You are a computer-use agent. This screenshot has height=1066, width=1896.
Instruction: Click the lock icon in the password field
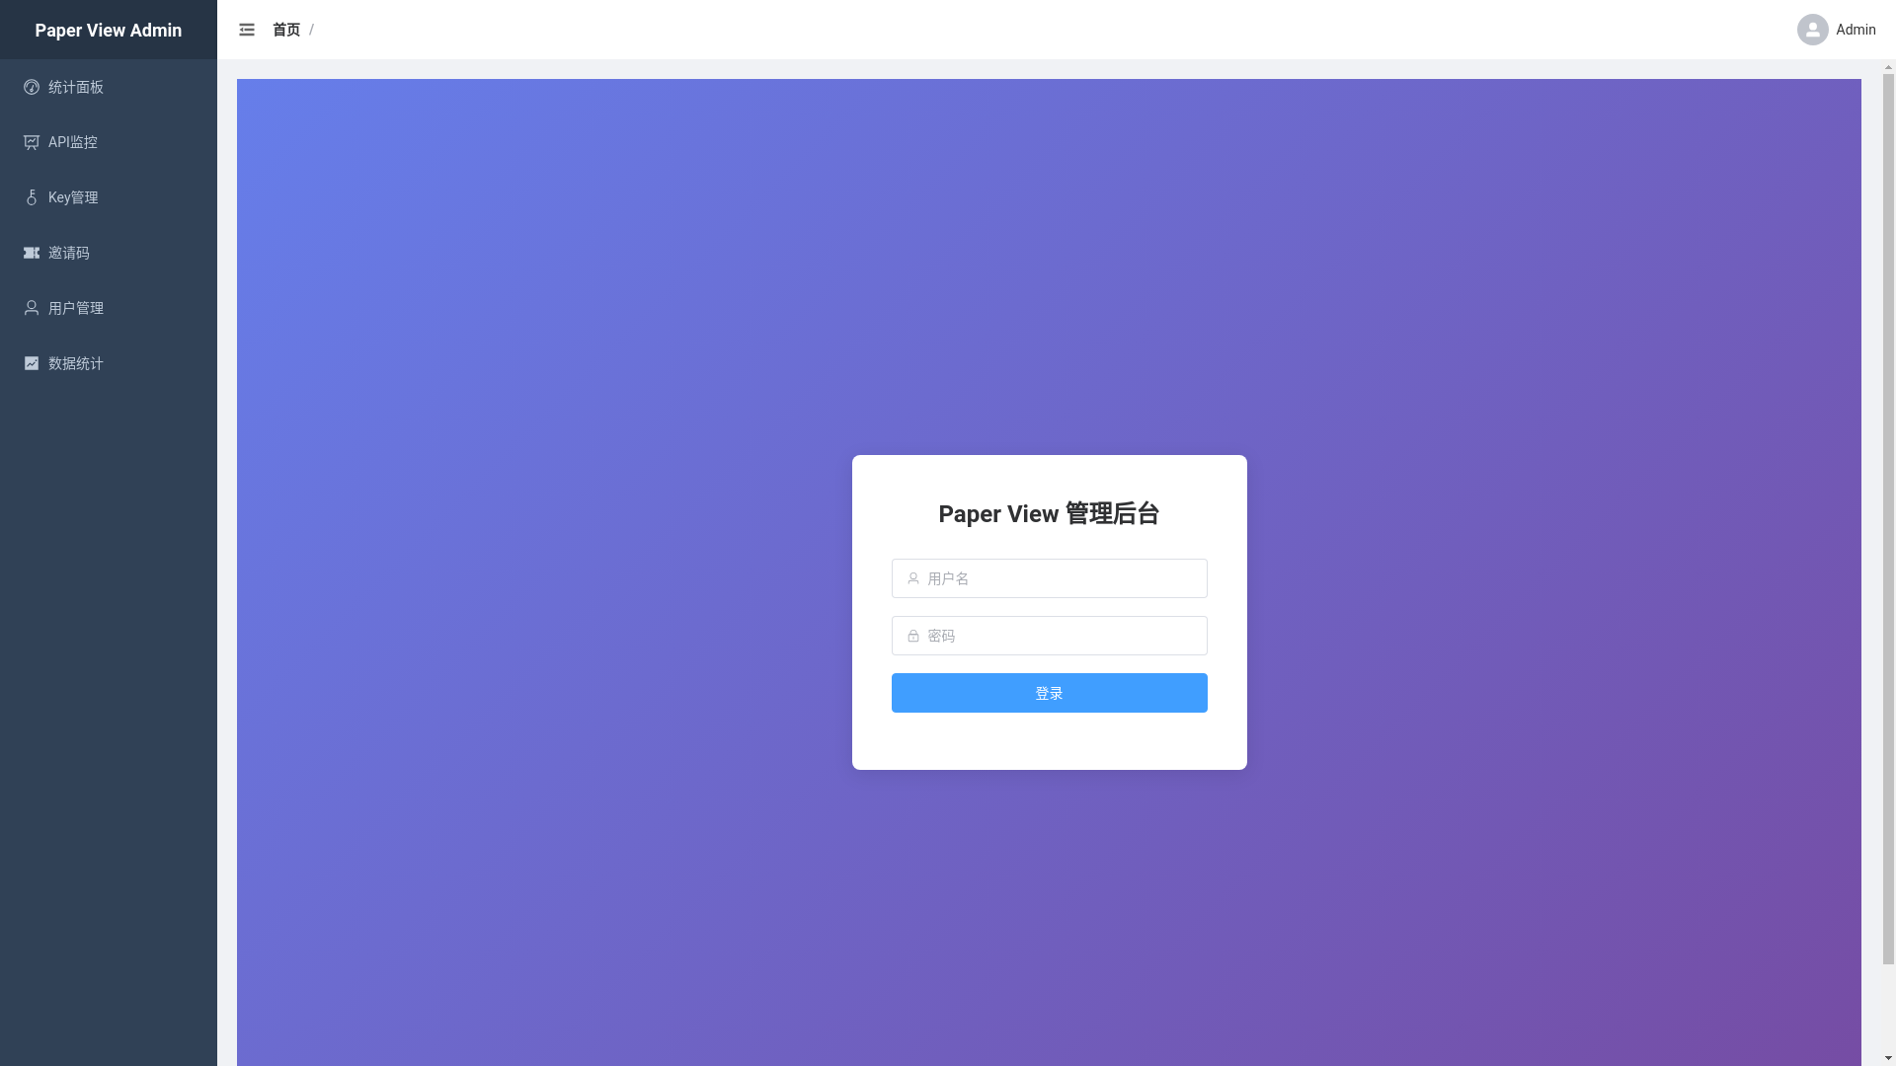tap(913, 636)
